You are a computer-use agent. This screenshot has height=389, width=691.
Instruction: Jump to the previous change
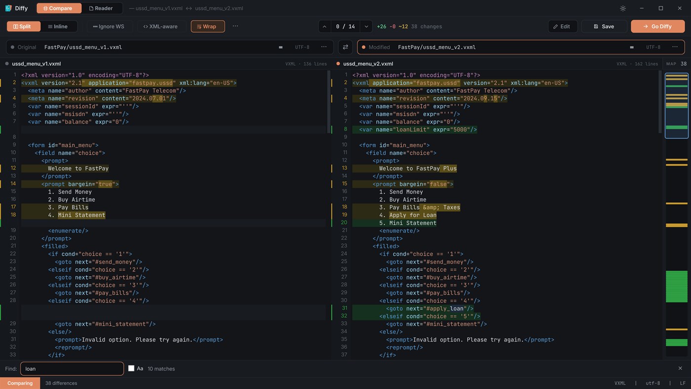click(325, 27)
